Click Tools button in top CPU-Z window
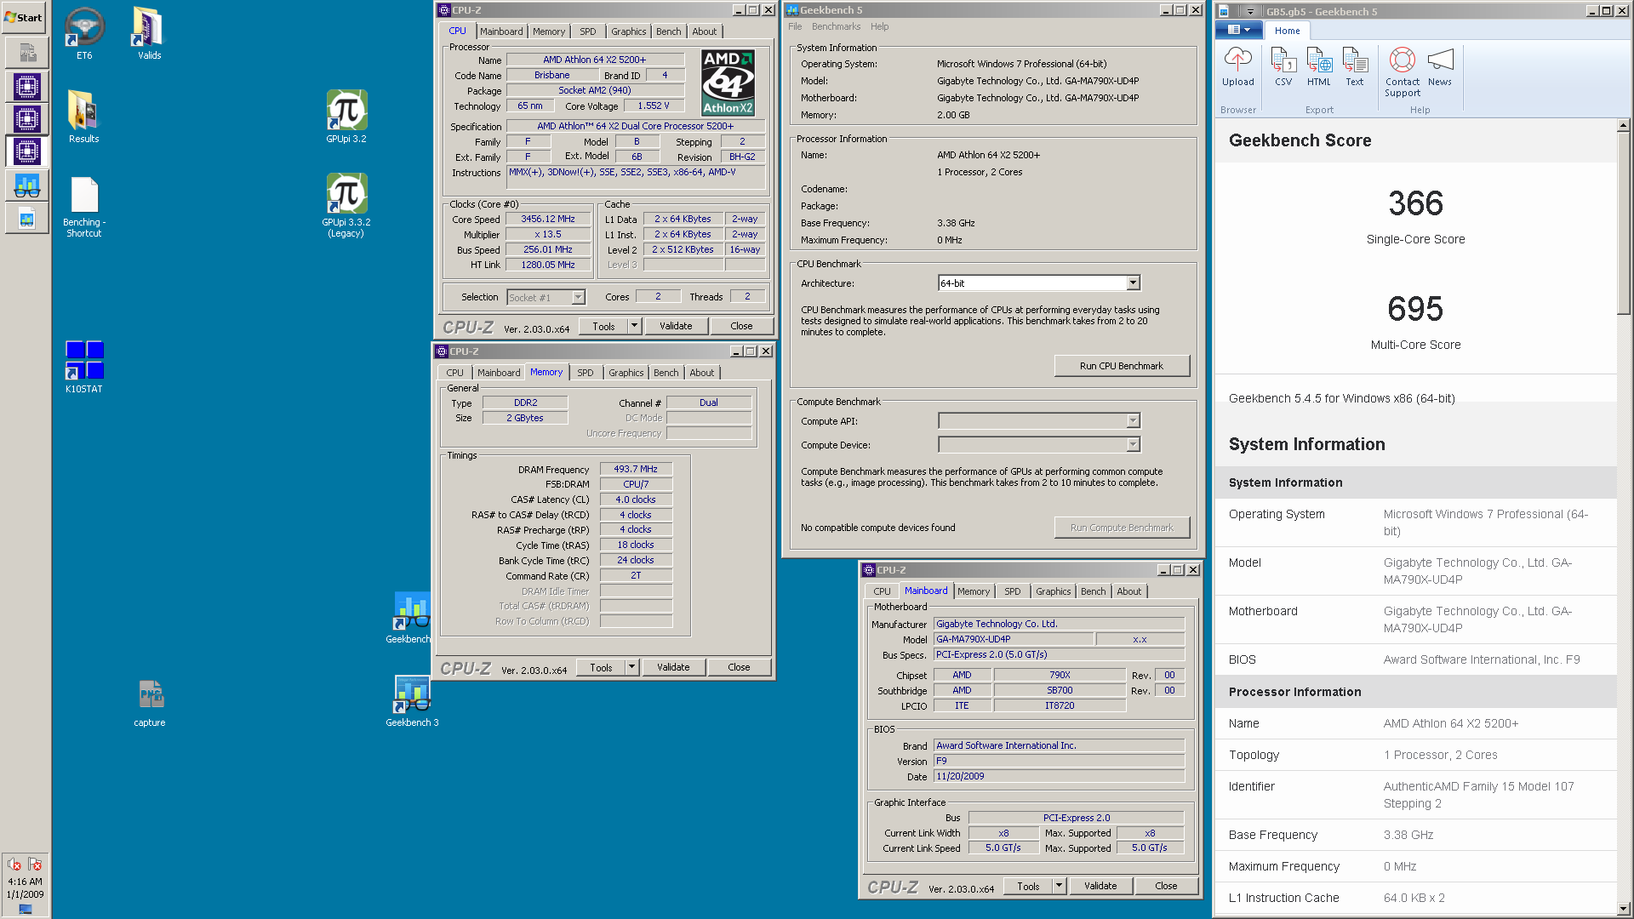1634x919 pixels. (604, 326)
